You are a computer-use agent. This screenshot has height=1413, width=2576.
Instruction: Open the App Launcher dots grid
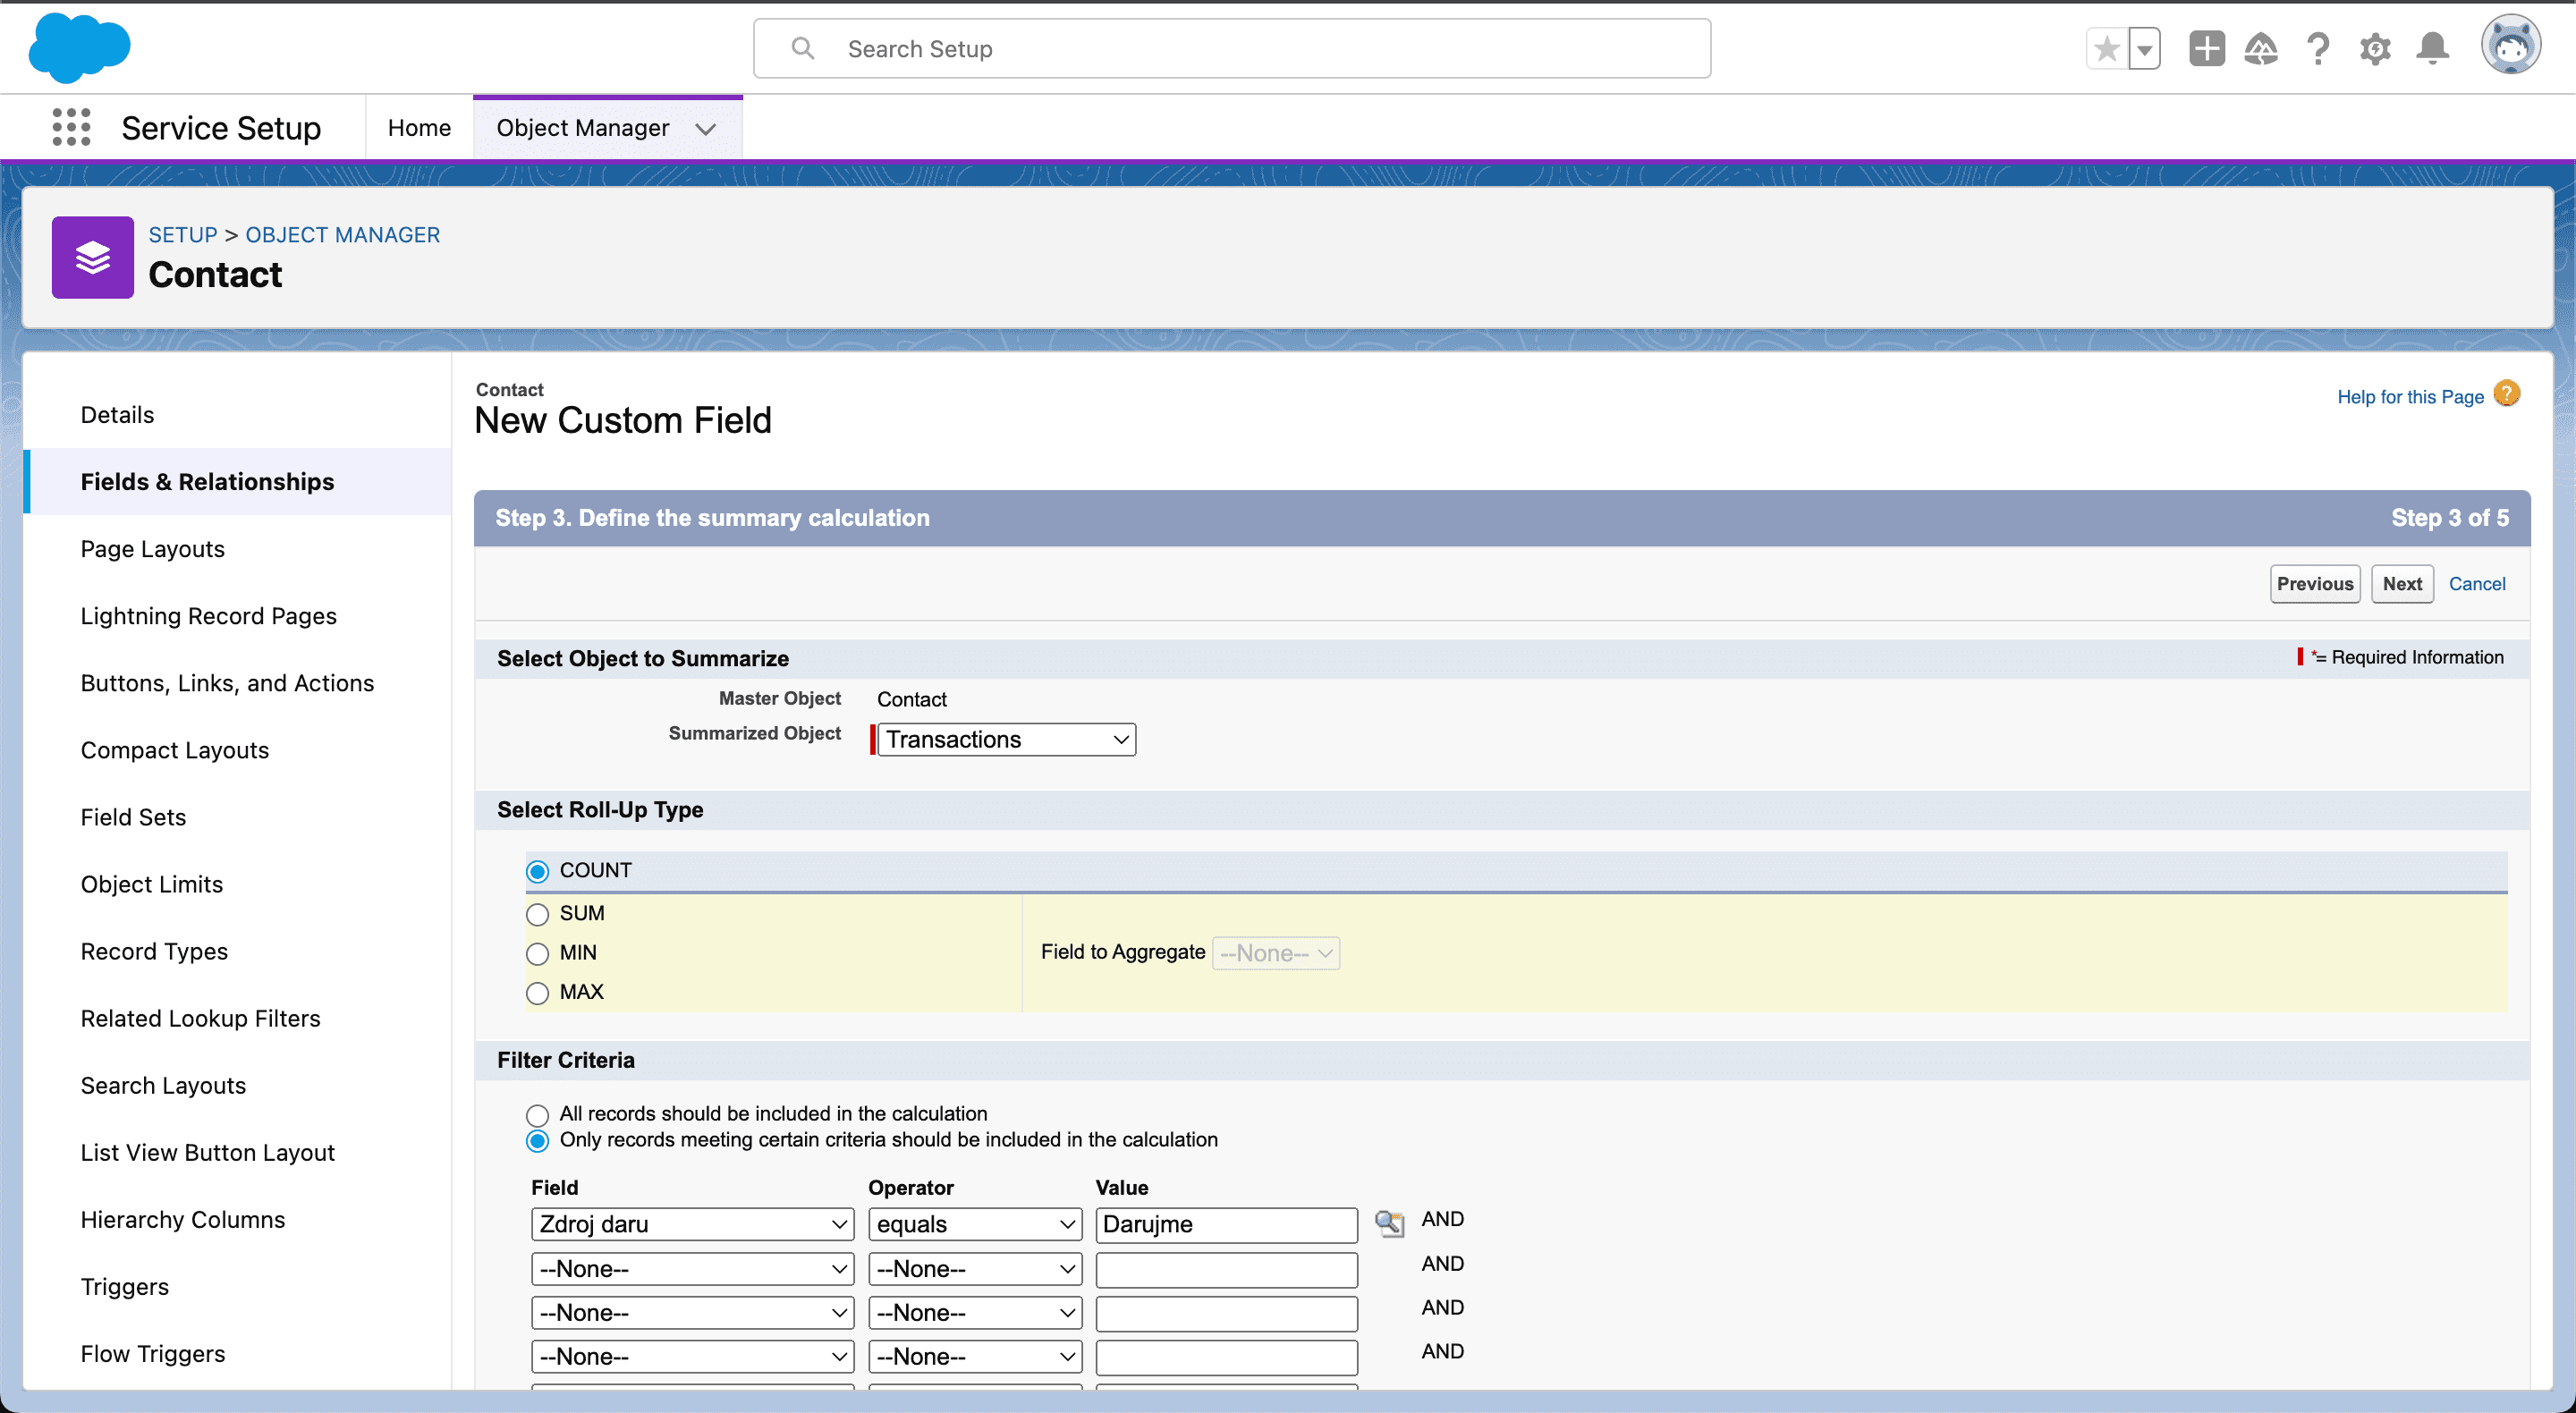click(x=71, y=127)
